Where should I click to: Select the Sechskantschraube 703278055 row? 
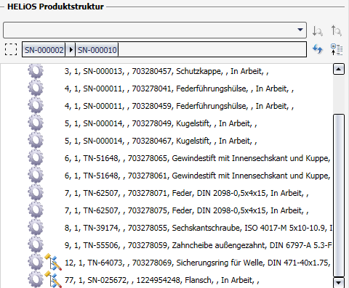[198, 228]
